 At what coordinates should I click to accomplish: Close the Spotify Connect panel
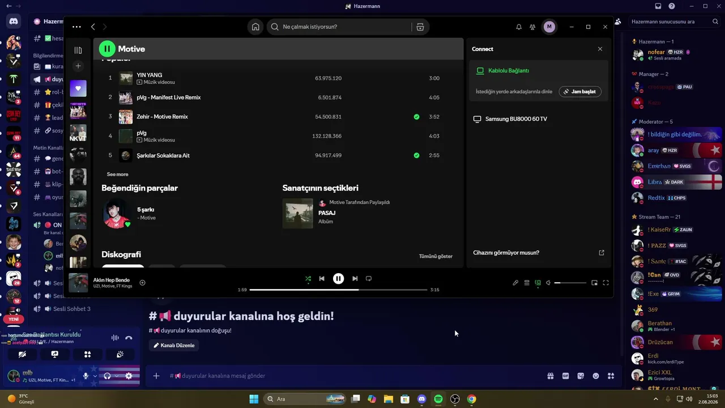pos(600,49)
